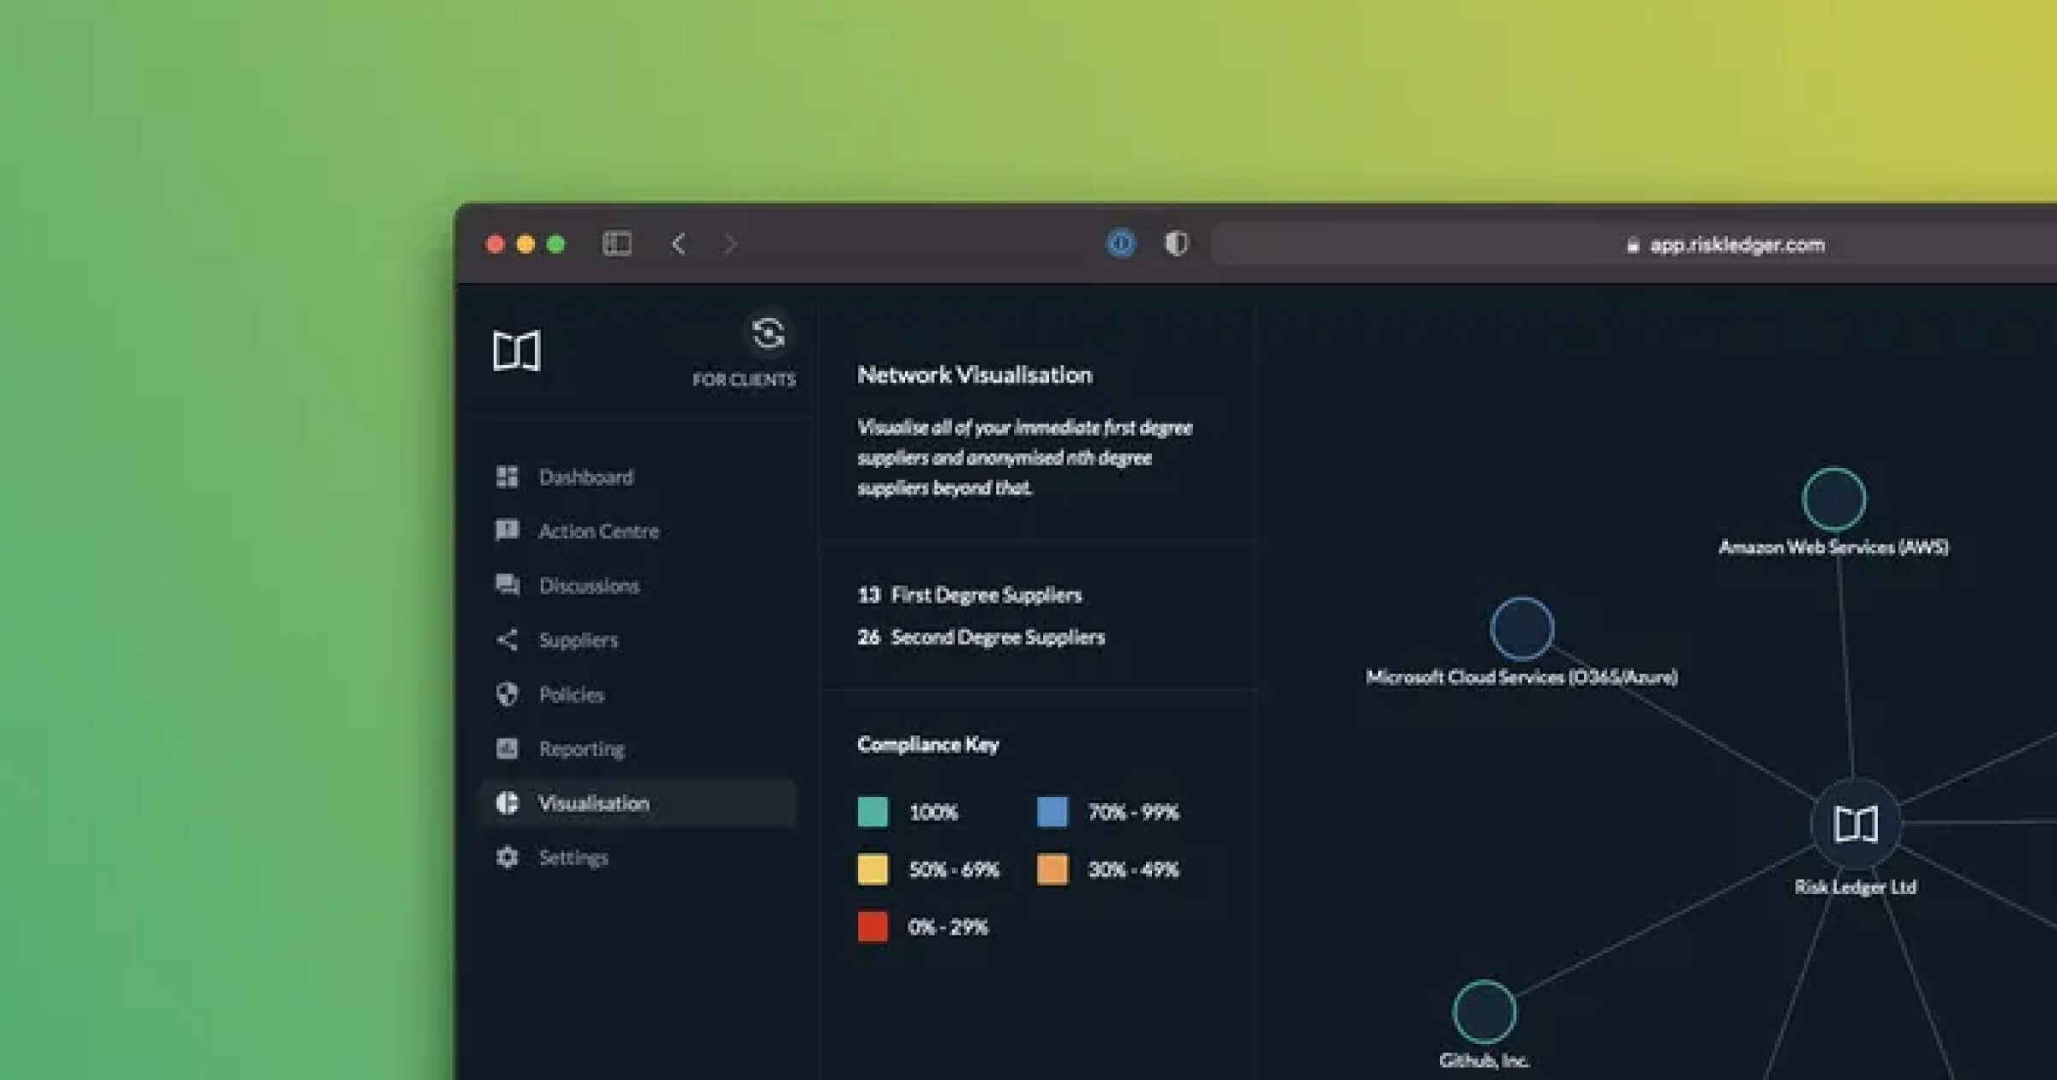Click the teal 100% compliance swatch
This screenshot has width=2057, height=1080.
(x=873, y=812)
